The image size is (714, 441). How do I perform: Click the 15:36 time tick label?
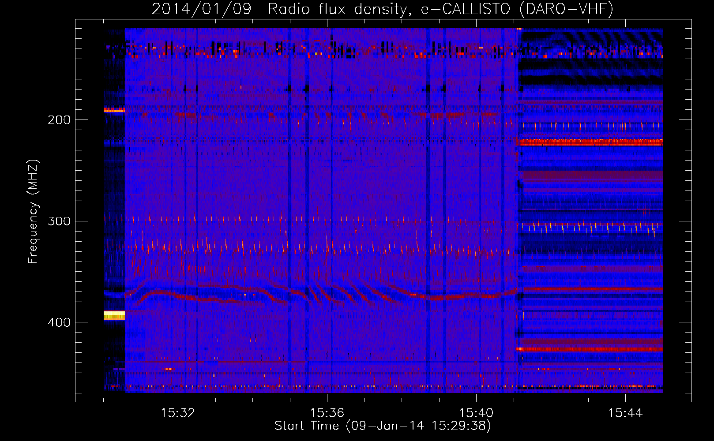327,413
